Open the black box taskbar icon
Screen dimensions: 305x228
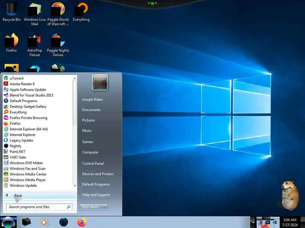[26, 222]
